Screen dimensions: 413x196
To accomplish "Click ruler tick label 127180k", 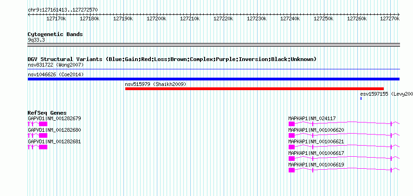I will 89,18.
